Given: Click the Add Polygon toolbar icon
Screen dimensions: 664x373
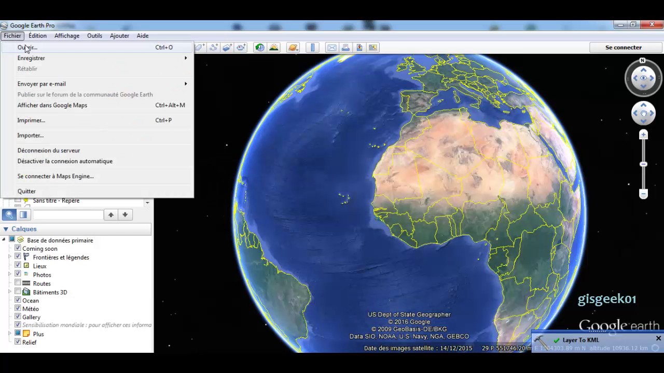Looking at the screenshot, I should [x=200, y=47].
